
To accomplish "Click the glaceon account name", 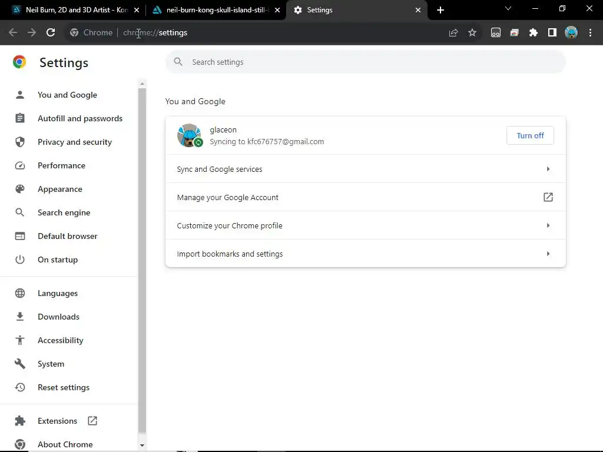I will point(223,130).
